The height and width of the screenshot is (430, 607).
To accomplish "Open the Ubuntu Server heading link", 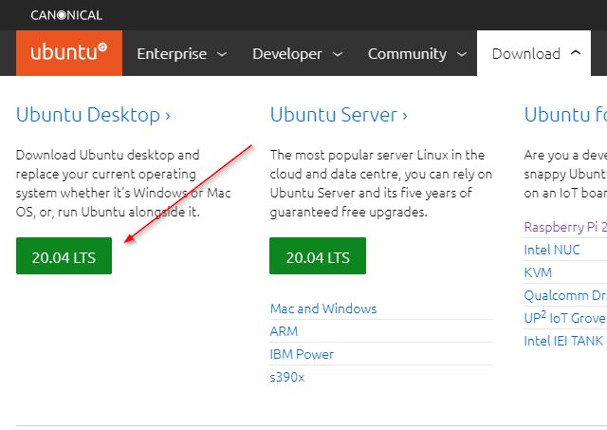I will [339, 115].
